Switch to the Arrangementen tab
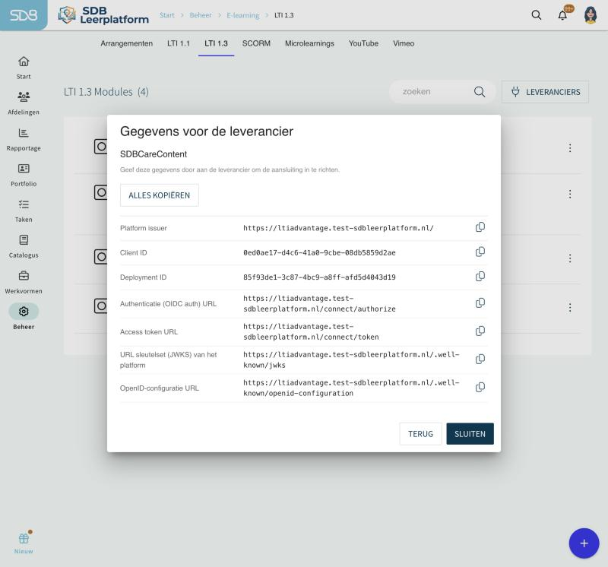 coord(126,43)
